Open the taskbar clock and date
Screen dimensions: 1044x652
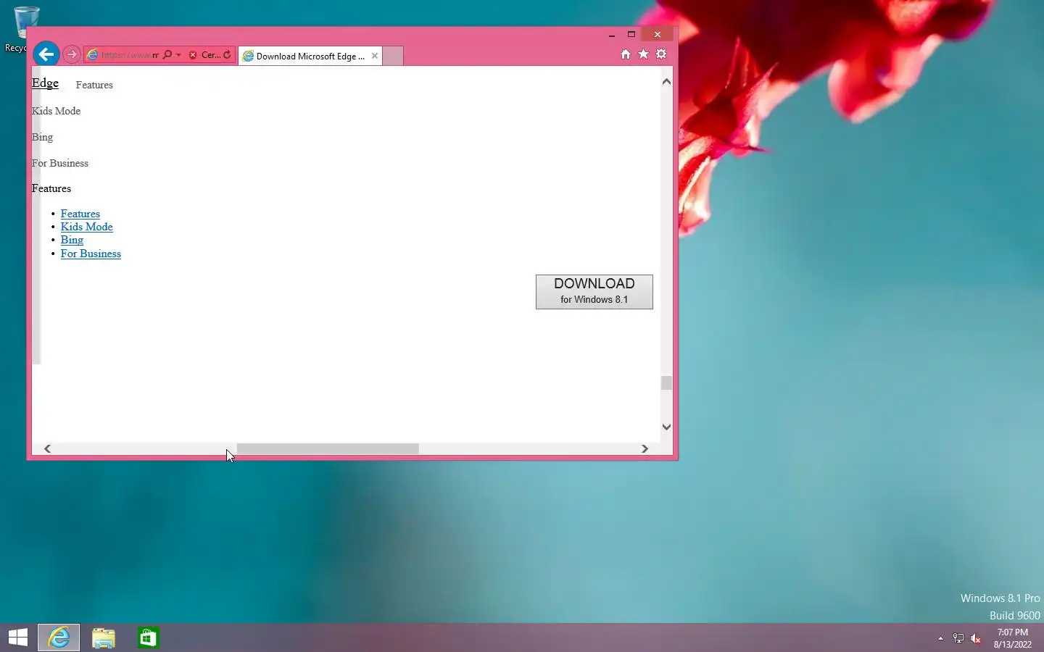(1012, 638)
